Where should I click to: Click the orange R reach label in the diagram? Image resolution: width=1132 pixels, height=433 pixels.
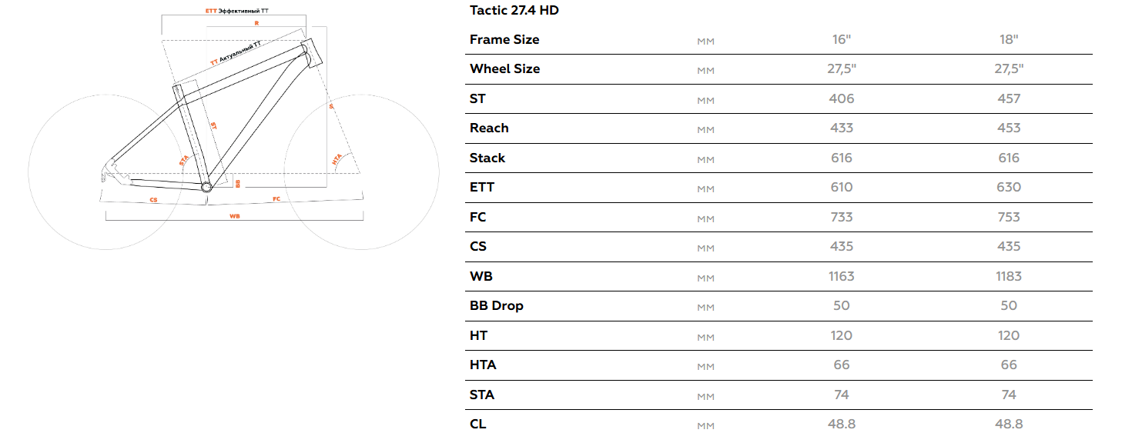click(x=256, y=24)
